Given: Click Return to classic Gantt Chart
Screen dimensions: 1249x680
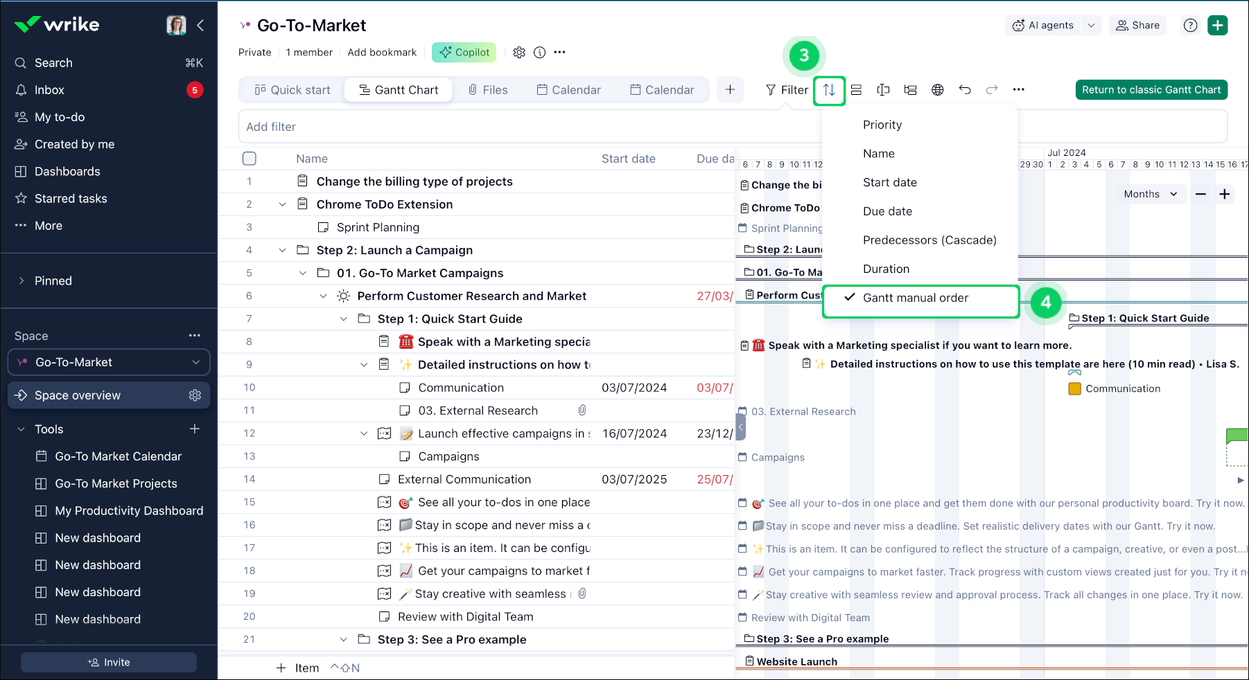Looking at the screenshot, I should pos(1151,89).
